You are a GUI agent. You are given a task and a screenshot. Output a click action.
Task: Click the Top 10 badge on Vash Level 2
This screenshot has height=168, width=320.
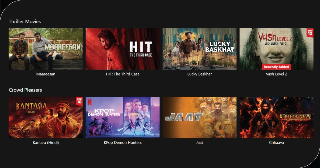[x=310, y=33]
